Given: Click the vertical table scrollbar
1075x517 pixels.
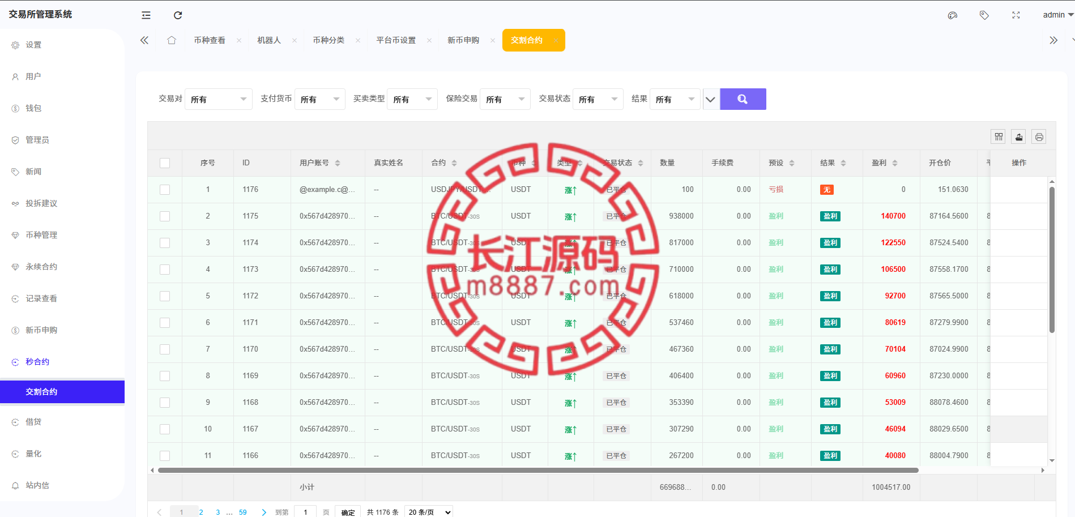Looking at the screenshot, I should pos(1052,260).
